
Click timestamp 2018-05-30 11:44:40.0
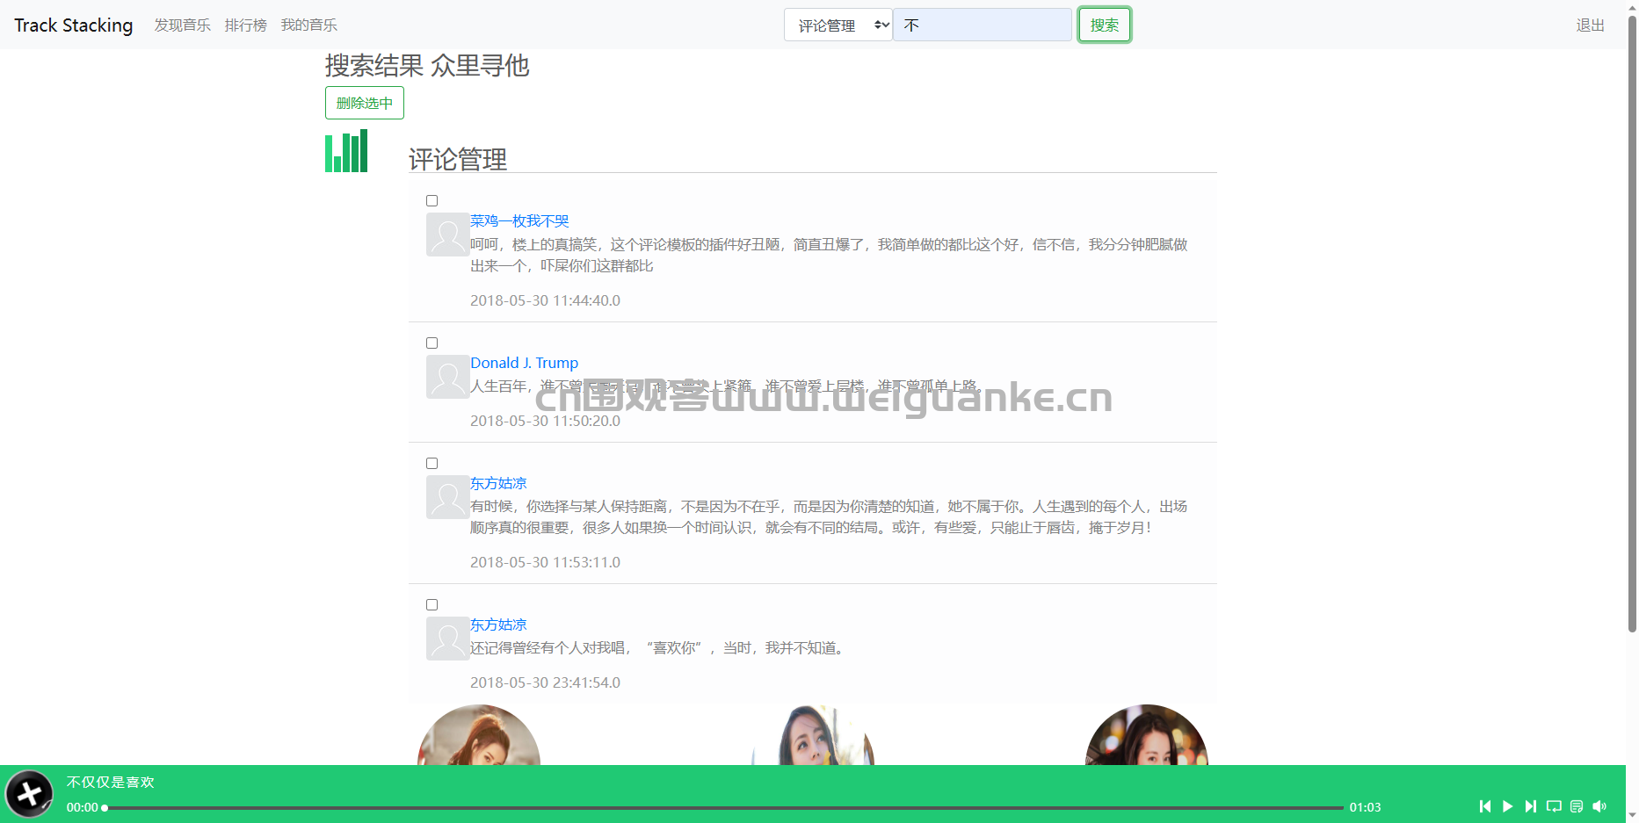pos(545,300)
